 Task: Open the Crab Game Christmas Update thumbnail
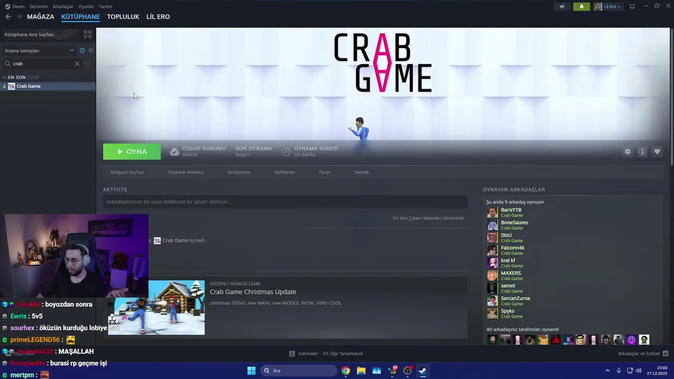(x=156, y=307)
